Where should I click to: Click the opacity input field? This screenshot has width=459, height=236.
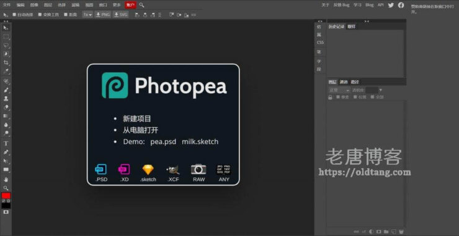click(x=372, y=90)
